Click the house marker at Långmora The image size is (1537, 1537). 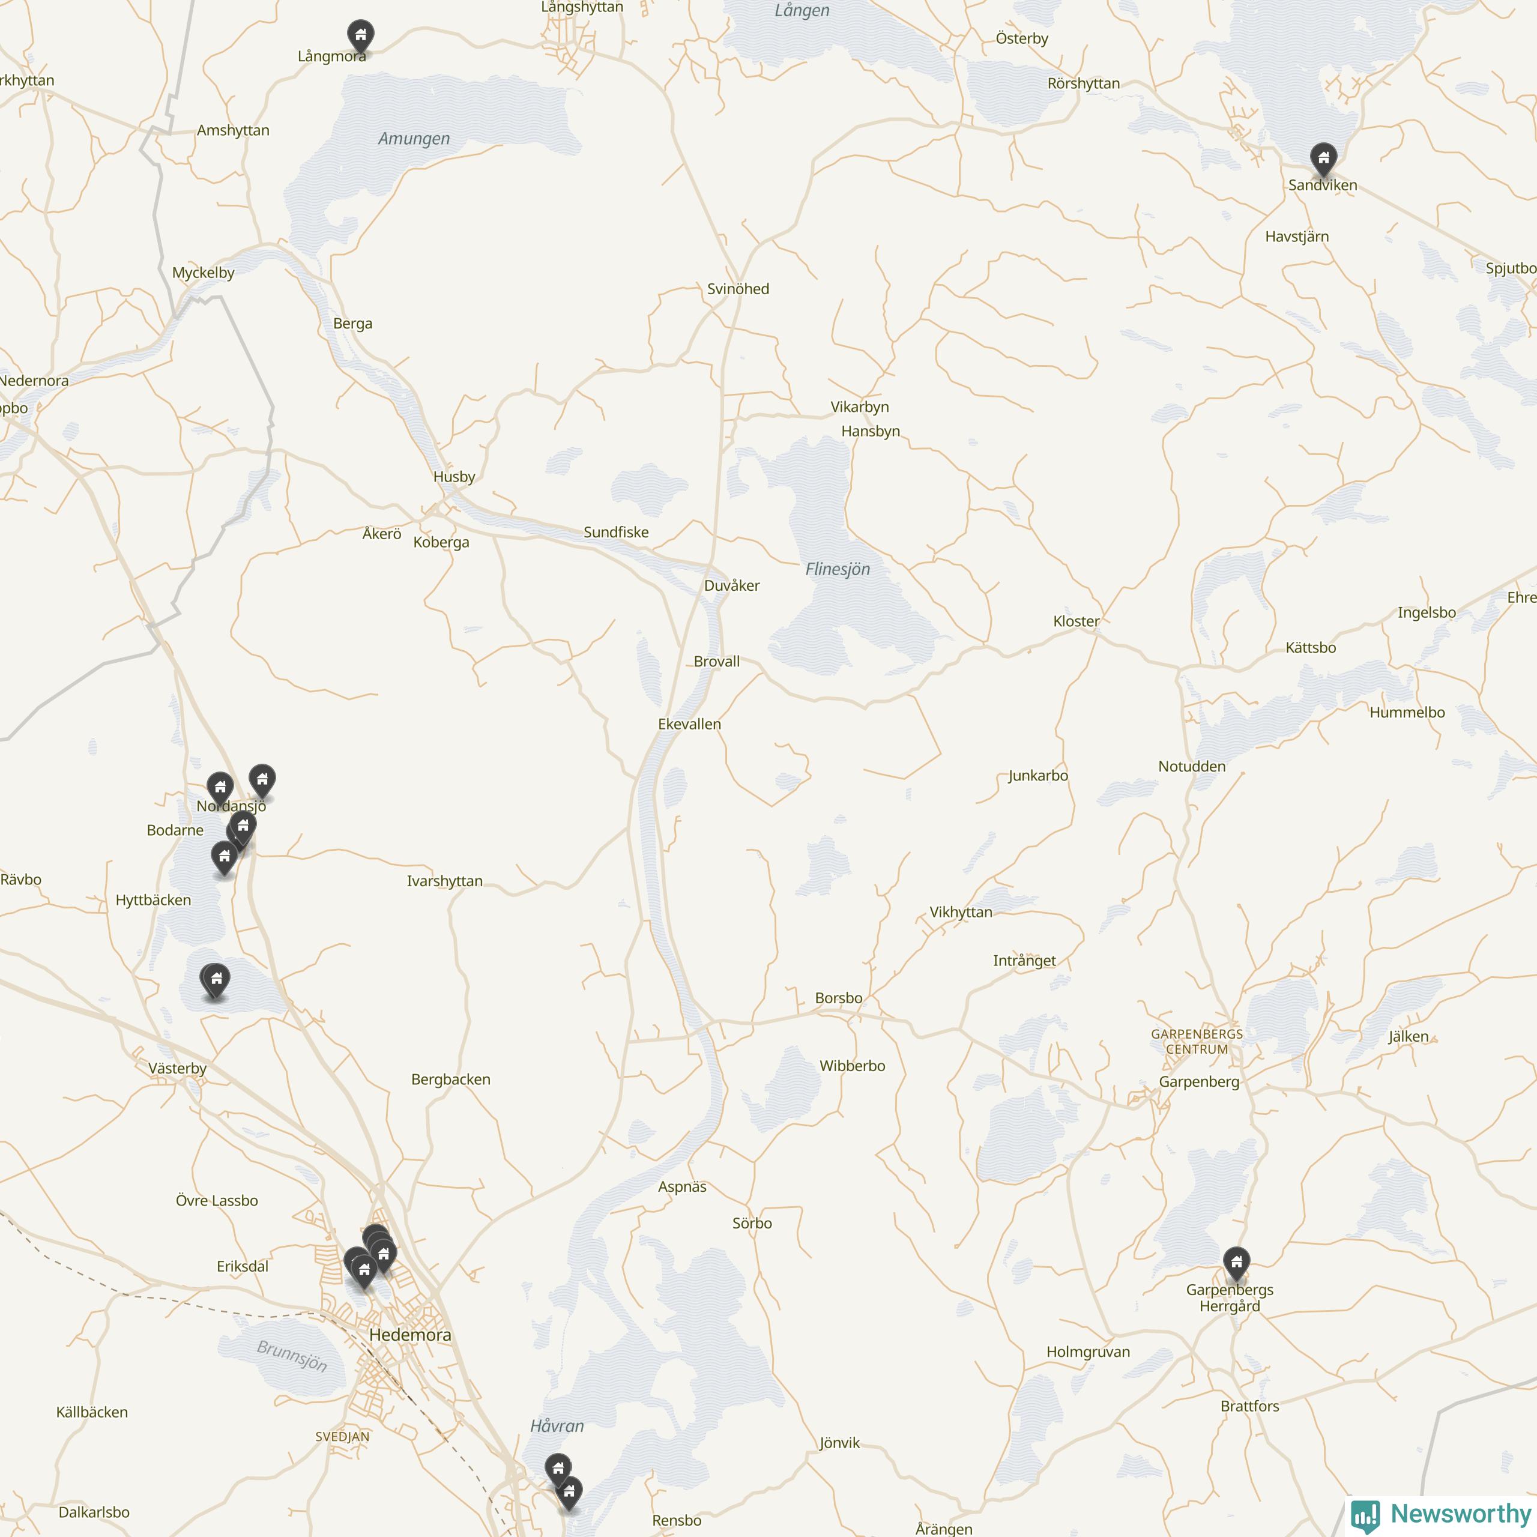coord(360,37)
